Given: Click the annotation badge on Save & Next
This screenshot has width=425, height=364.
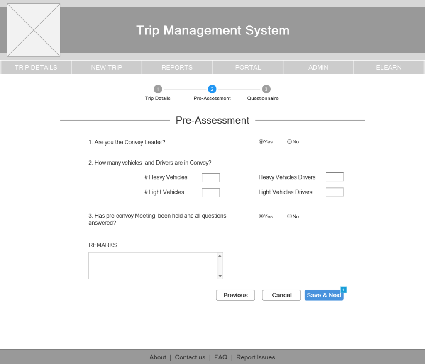Looking at the screenshot, I should click(343, 289).
